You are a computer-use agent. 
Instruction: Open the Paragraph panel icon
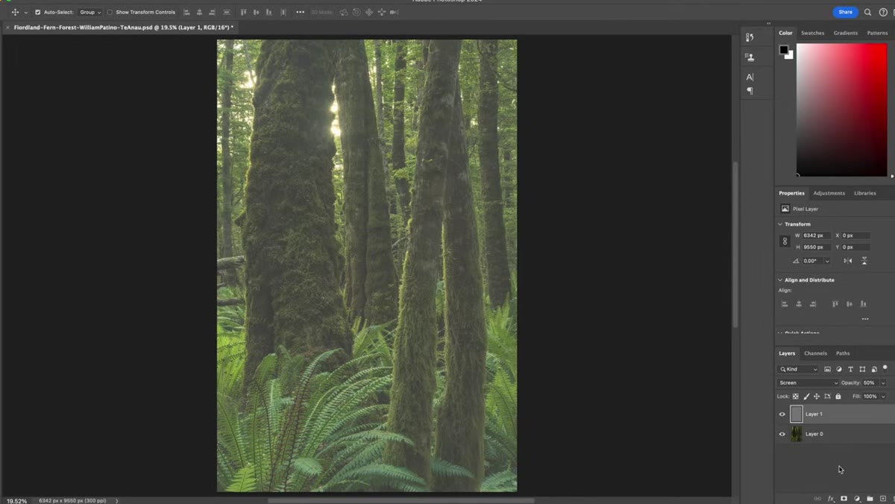click(x=750, y=91)
